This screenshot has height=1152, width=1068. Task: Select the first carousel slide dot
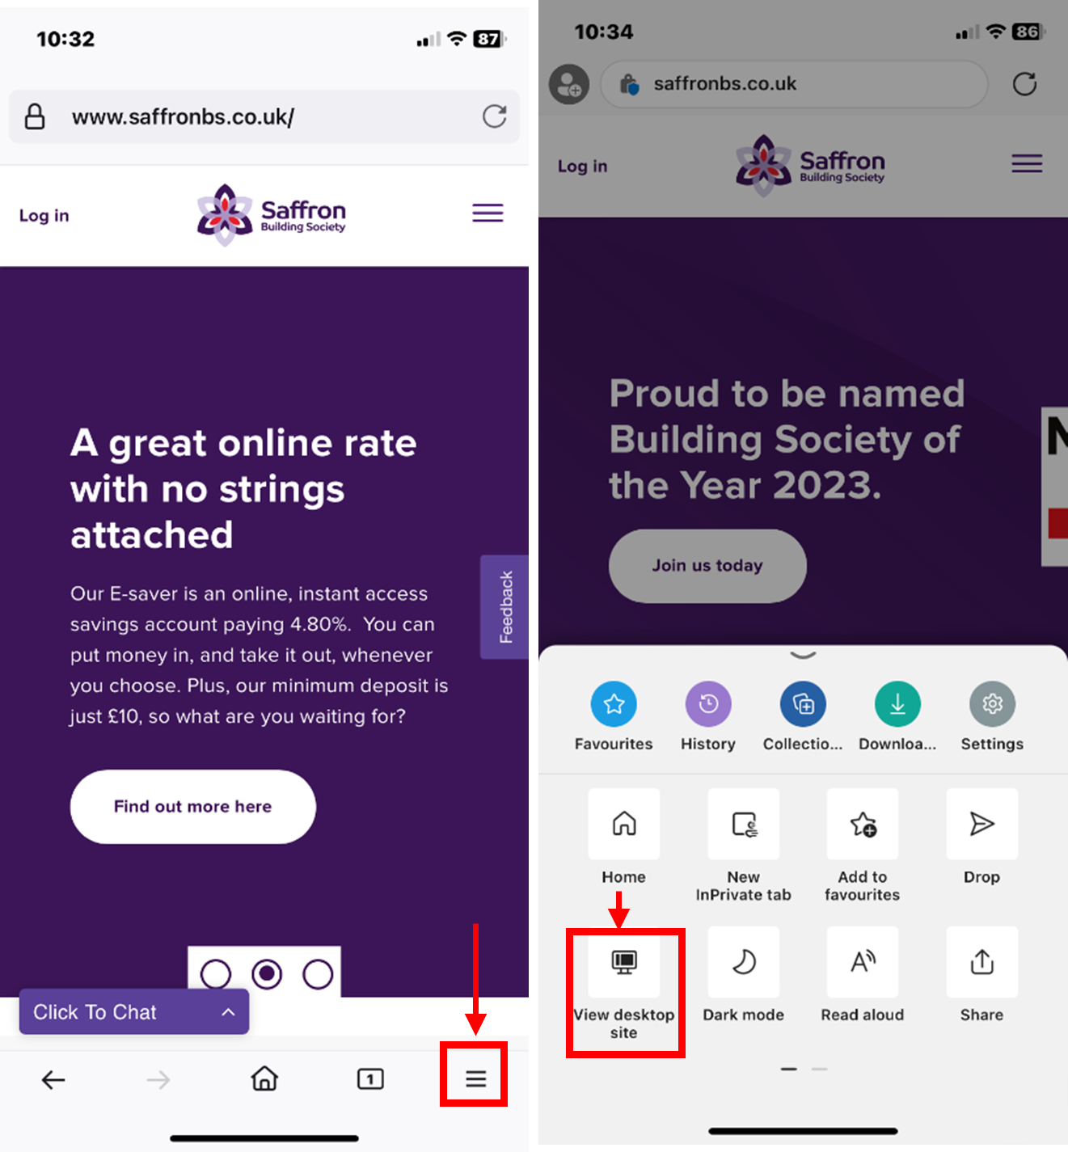pos(216,974)
